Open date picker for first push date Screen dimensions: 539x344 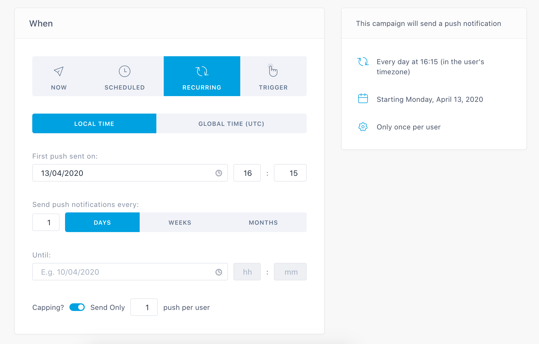(219, 173)
